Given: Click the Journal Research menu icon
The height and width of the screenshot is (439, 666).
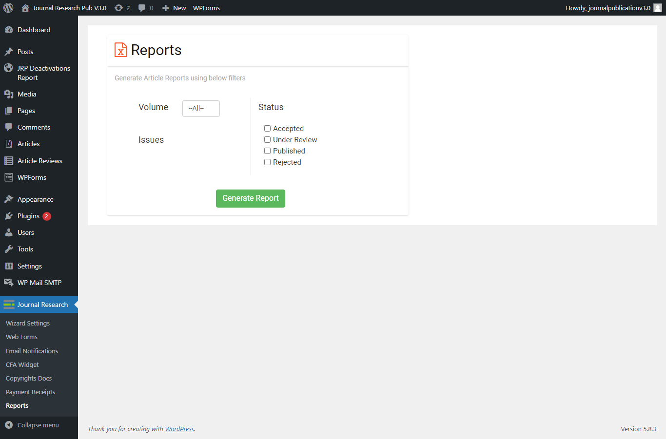Looking at the screenshot, I should (9, 305).
